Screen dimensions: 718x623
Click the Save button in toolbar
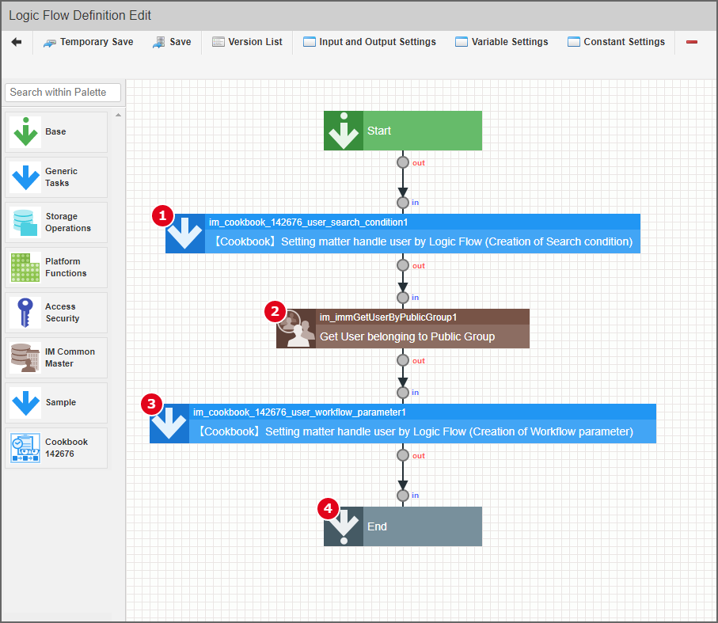tap(172, 42)
